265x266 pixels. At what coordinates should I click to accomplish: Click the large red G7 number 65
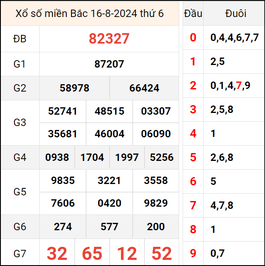click(92, 253)
